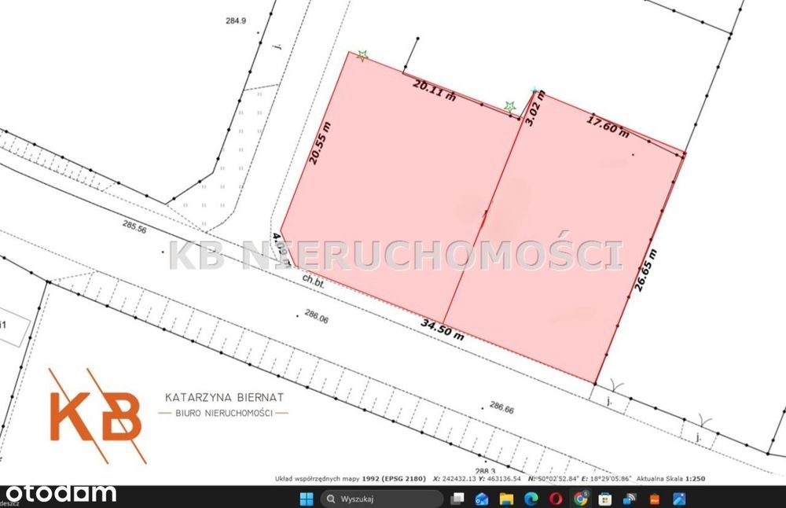Viewport: 786px width, 508px height.
Task: Click the 20.55 m boundary label
Action: coord(320,143)
